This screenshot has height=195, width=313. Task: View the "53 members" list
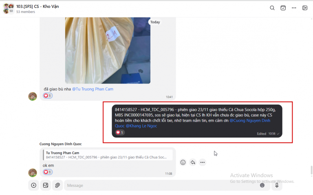coord(26,12)
